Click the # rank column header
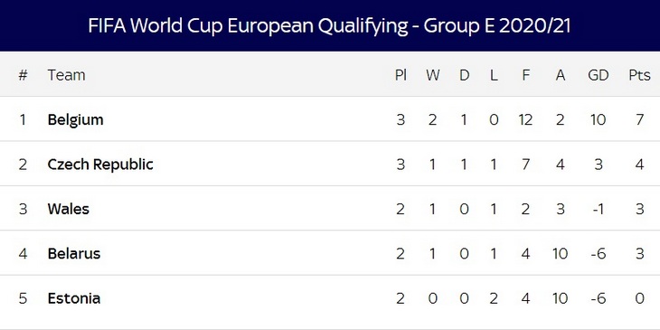Image resolution: width=660 pixels, height=330 pixels. [x=23, y=75]
